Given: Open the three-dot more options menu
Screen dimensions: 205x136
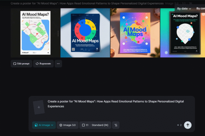Looking at the screenshot, I should pos(58,64).
